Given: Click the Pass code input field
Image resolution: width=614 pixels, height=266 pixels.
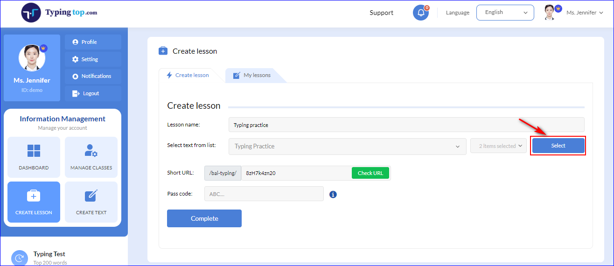Looking at the screenshot, I should (x=264, y=194).
